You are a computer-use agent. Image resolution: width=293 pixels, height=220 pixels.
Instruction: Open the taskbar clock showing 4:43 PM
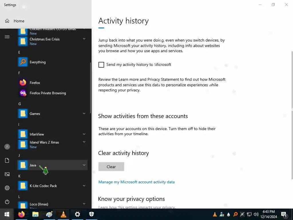tap(268, 214)
